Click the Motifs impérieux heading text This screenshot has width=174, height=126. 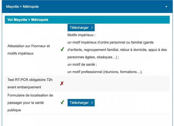coord(81,35)
